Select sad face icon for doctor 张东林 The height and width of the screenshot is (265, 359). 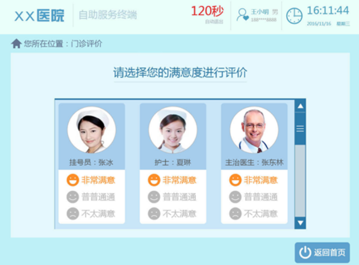[x=235, y=214]
